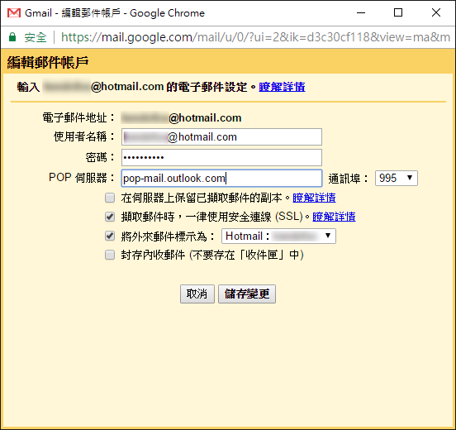Maximize the Chrome popup window
Screen dimensions: 456x430
coord(398,12)
